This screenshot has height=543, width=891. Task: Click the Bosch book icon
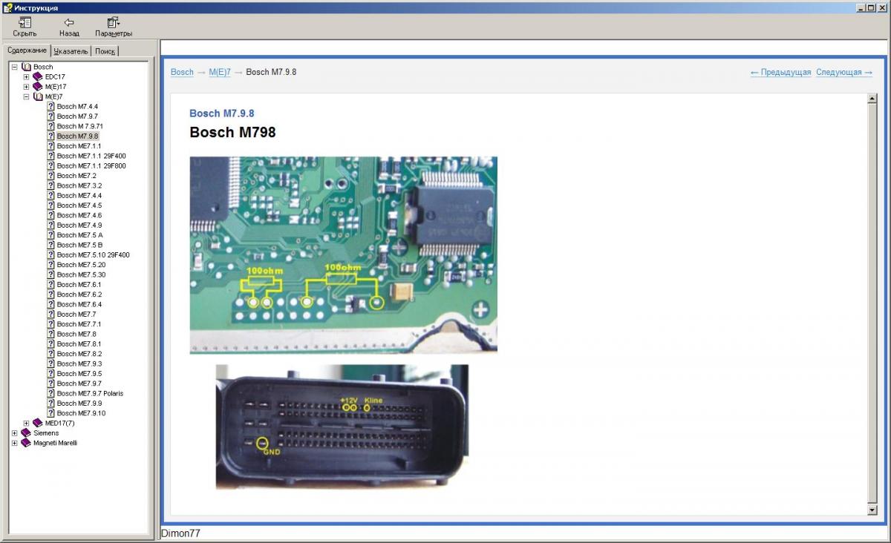coord(27,67)
